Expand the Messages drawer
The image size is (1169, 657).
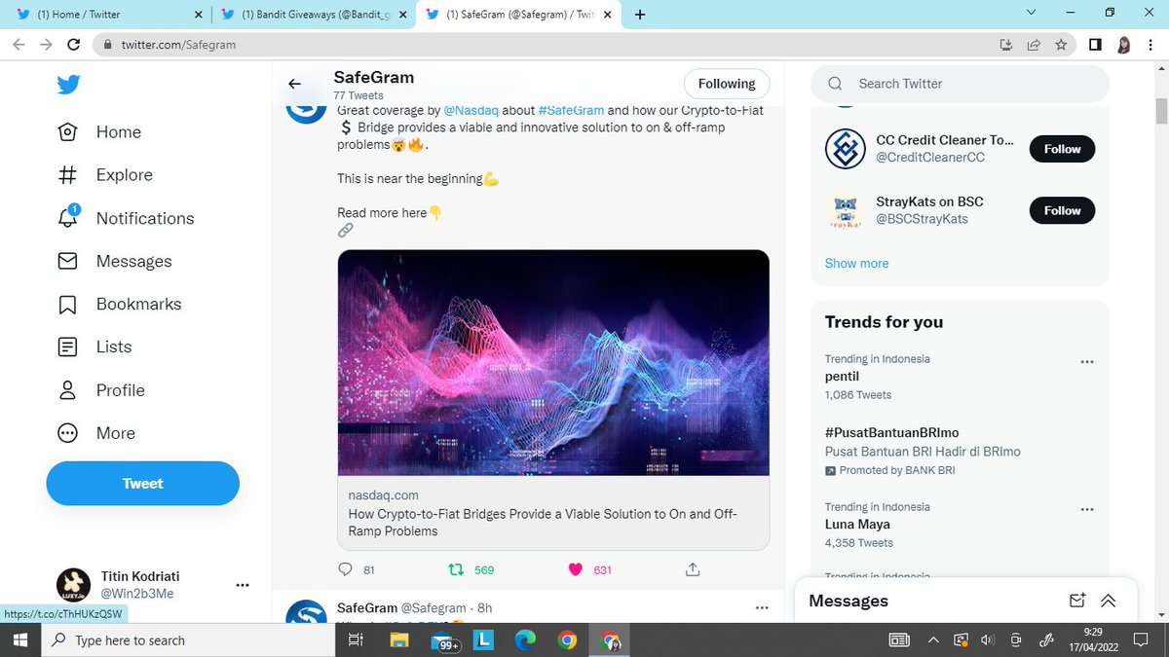pyautogui.click(x=1108, y=601)
